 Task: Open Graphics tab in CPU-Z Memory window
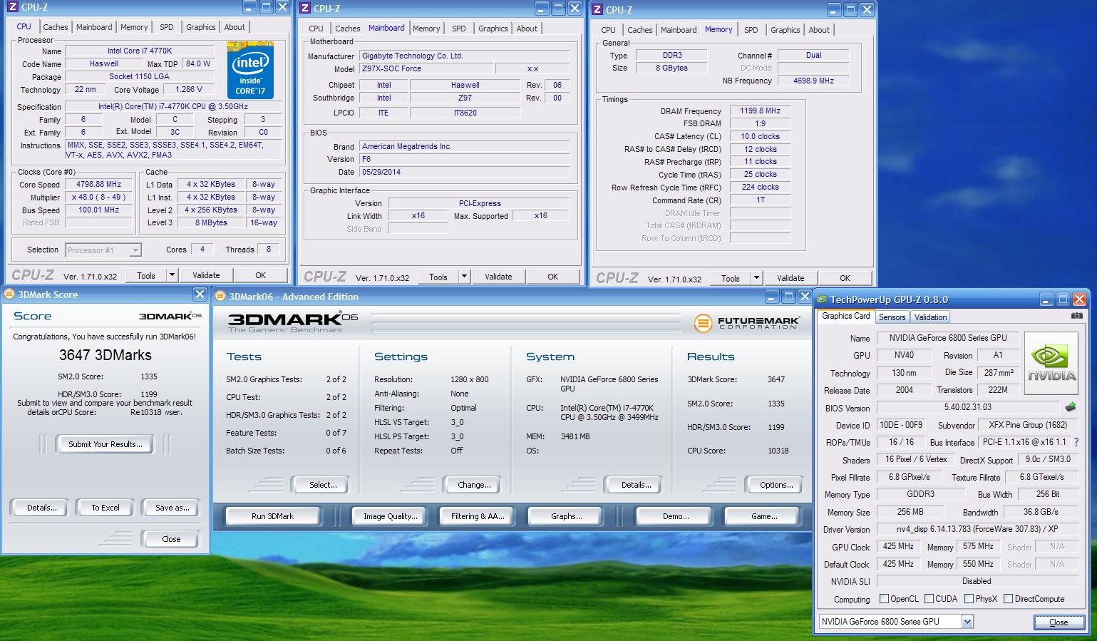coord(785,30)
